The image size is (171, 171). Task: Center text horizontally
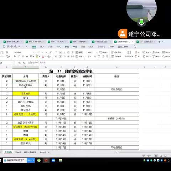[61, 57]
